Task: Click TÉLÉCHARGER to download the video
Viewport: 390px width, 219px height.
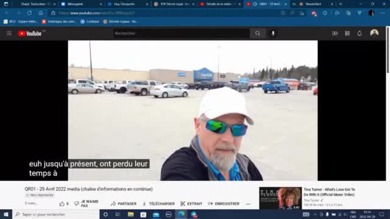Action: click(x=158, y=204)
